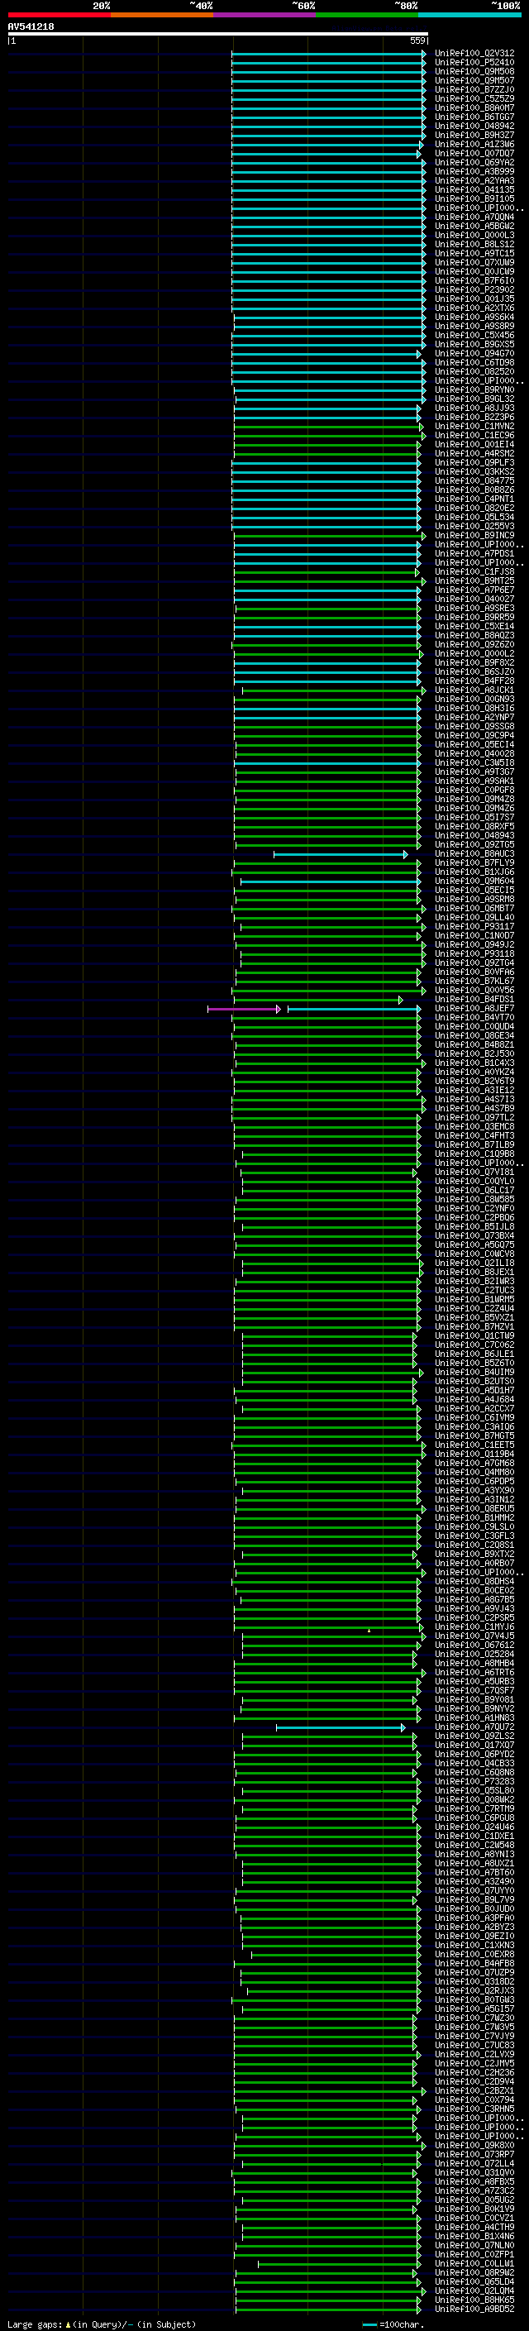Screen dimensions: 529x2331
Task: Select UniRef100_Q9M604 label
Action: (x=474, y=881)
